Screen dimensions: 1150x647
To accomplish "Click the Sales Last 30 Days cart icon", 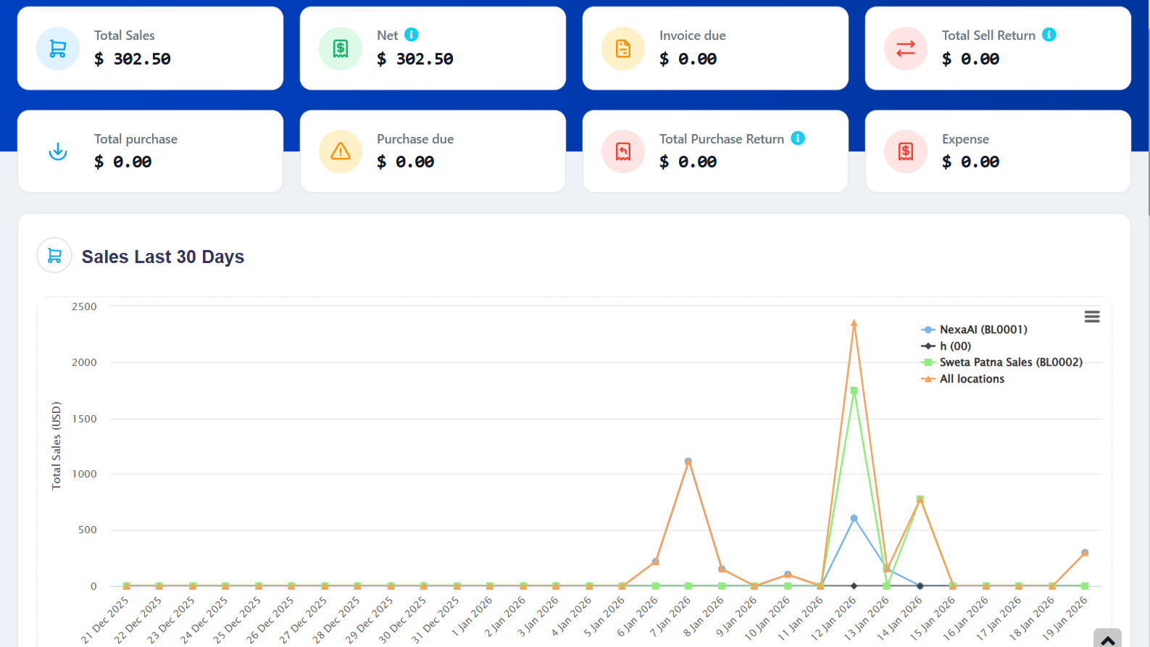I will (x=54, y=256).
